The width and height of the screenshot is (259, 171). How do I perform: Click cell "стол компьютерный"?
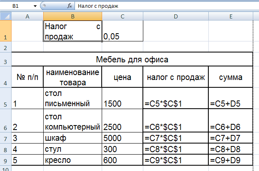73,121
